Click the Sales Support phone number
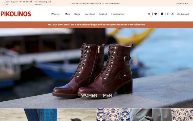 tap(19, 3)
